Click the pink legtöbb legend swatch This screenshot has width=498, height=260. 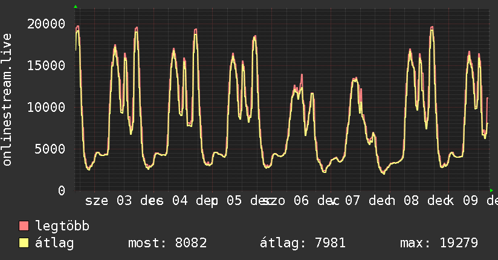[x=24, y=226]
